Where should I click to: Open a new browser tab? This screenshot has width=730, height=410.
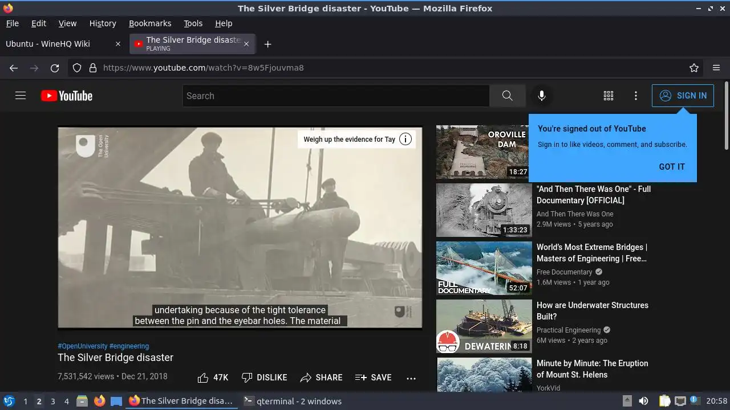point(267,44)
